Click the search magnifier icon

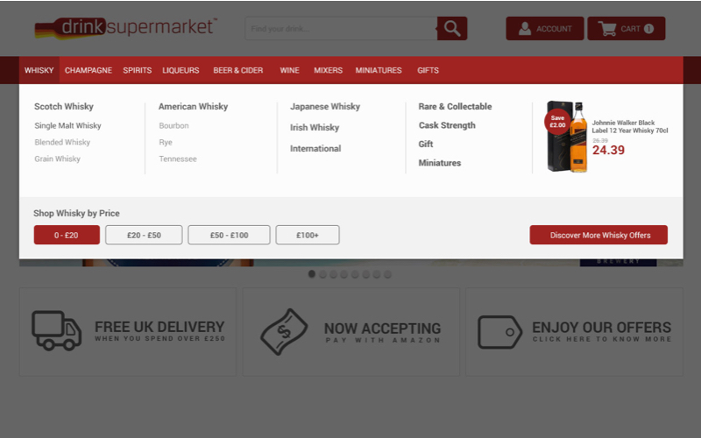tap(452, 29)
